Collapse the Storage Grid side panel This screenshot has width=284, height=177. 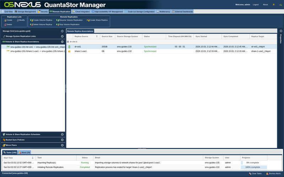[x=62, y=31]
